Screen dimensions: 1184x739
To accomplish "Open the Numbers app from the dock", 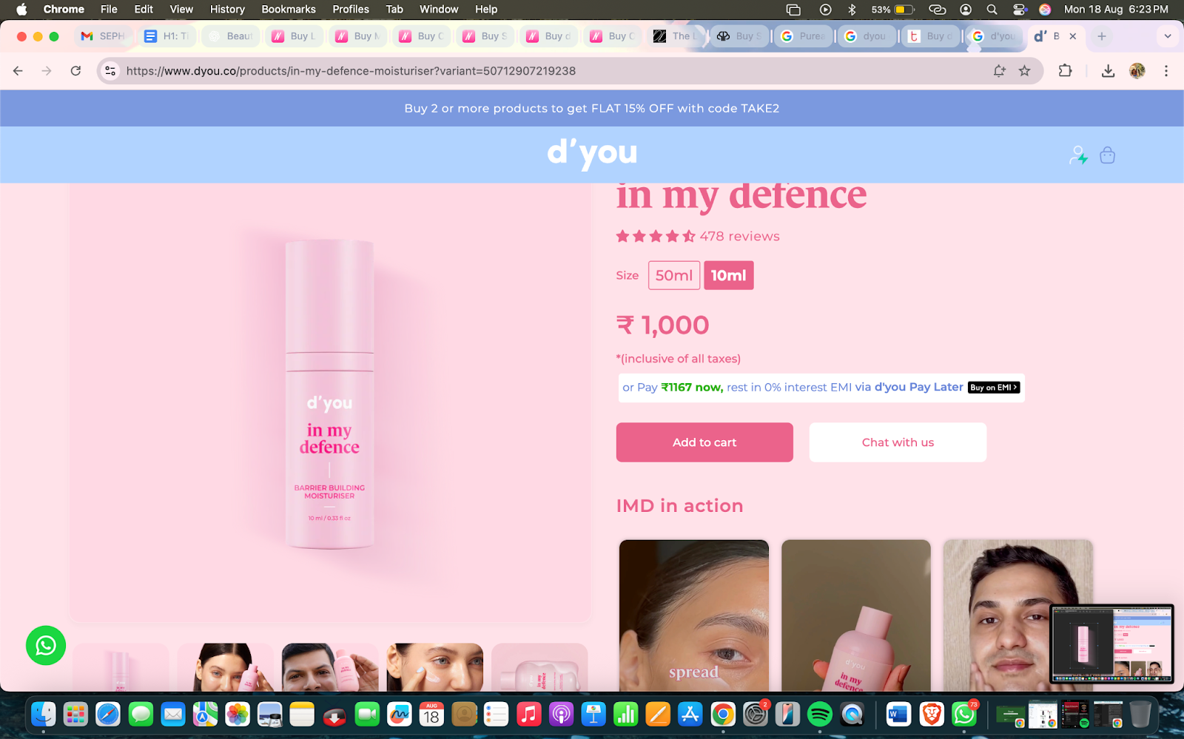I will (626, 714).
